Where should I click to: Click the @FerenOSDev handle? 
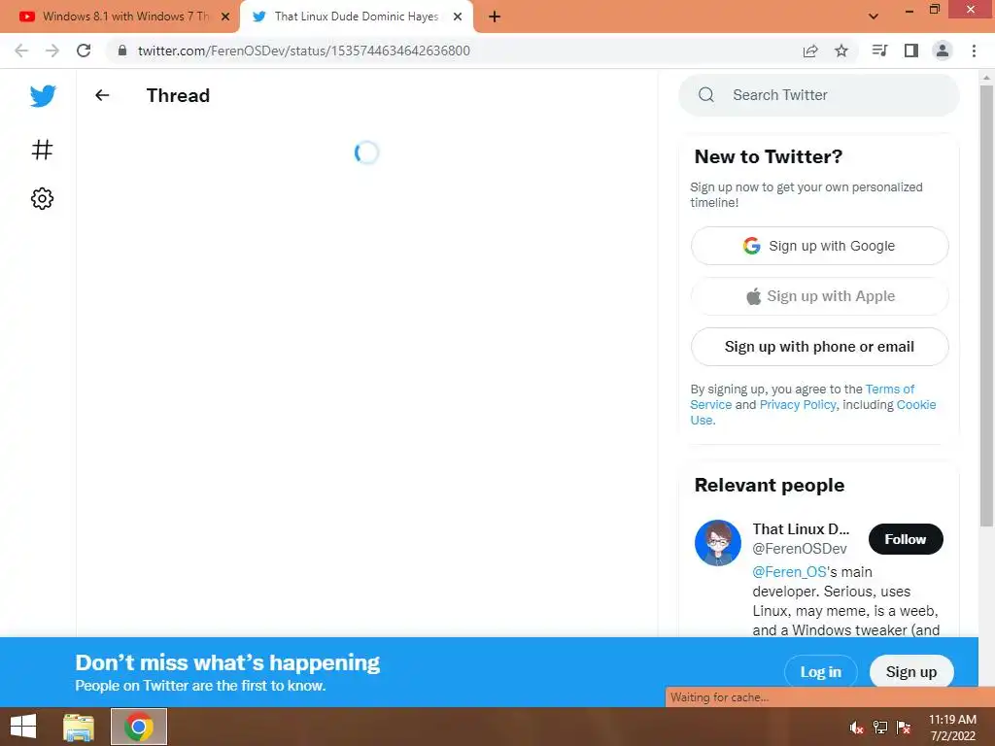[800, 549]
